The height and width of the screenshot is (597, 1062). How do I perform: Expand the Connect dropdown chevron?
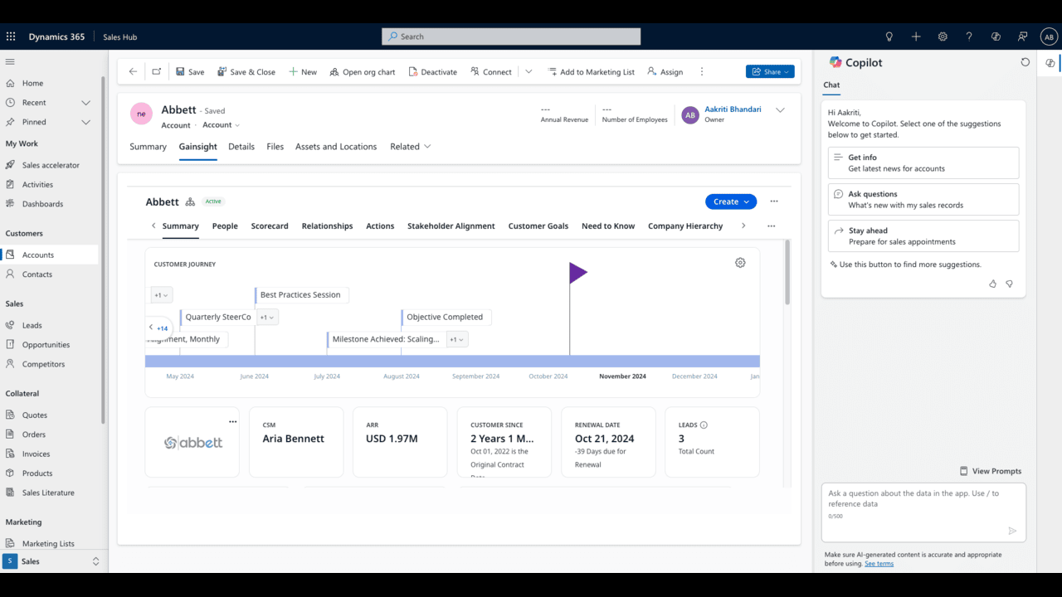click(529, 71)
